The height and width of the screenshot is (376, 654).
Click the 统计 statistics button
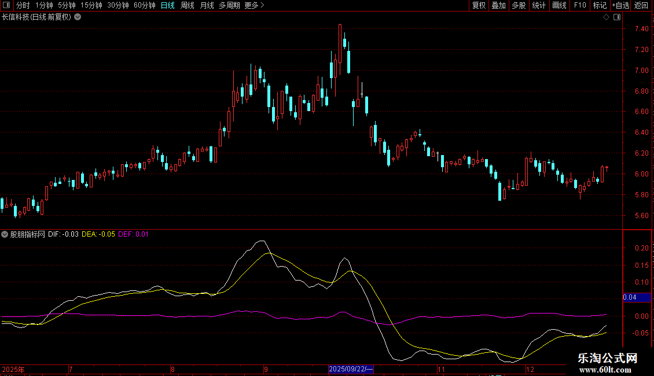click(539, 5)
